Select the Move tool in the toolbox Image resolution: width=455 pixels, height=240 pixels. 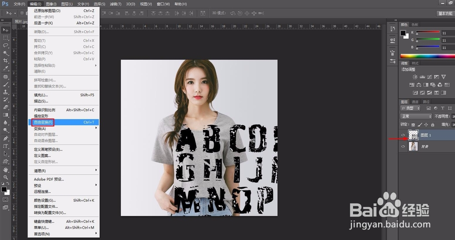click(x=6, y=30)
